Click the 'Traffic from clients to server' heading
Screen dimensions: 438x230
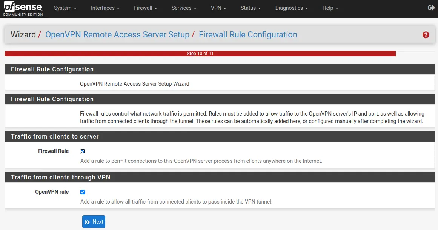pos(55,137)
